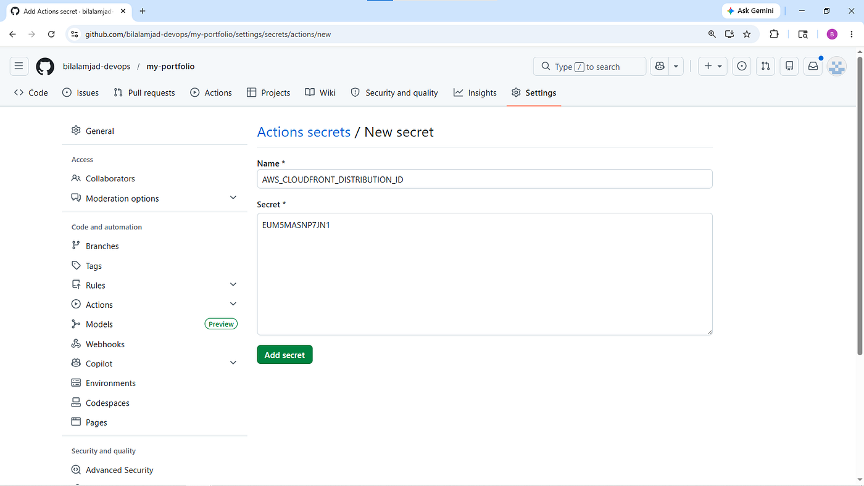Open the browser Extensions puzzle icon
The width and height of the screenshot is (864, 486).
[x=774, y=35]
